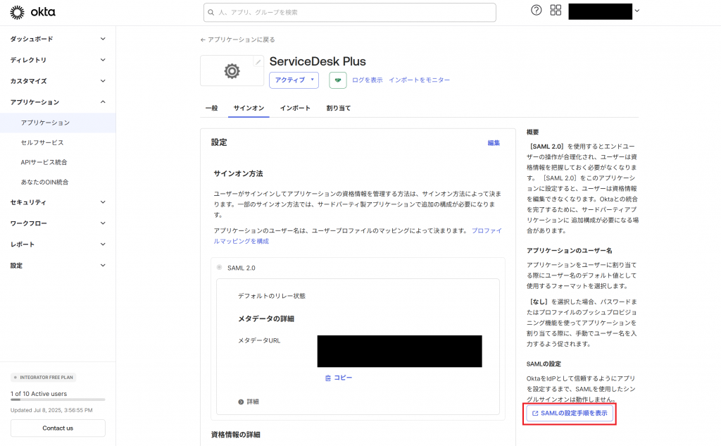
Task: Click the メタデータURL label
Action: pos(259,340)
